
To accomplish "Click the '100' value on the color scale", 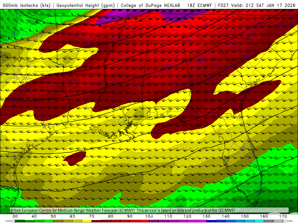I will [x=149, y=216].
